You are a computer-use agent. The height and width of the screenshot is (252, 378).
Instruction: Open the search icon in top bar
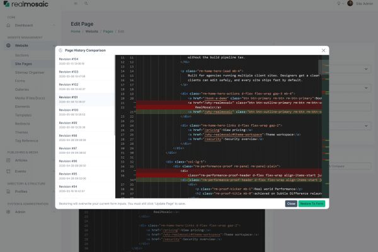point(86,3)
